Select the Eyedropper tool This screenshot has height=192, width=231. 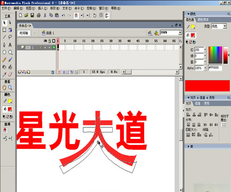point(4,74)
